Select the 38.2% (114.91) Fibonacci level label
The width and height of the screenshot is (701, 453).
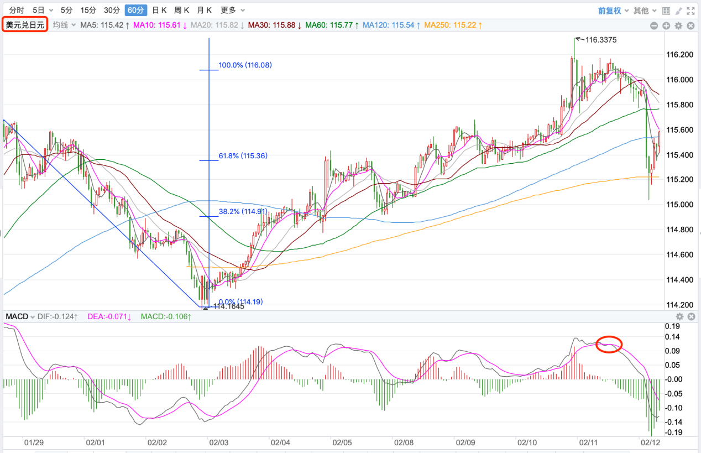tap(243, 211)
